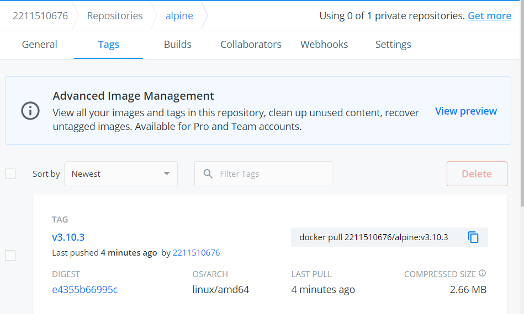
Task: Switch to the General tab
Action: (x=39, y=45)
